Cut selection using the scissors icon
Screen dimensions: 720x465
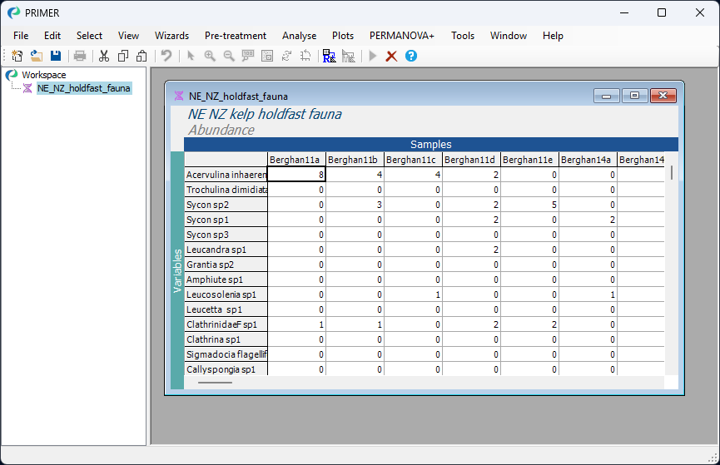(104, 56)
